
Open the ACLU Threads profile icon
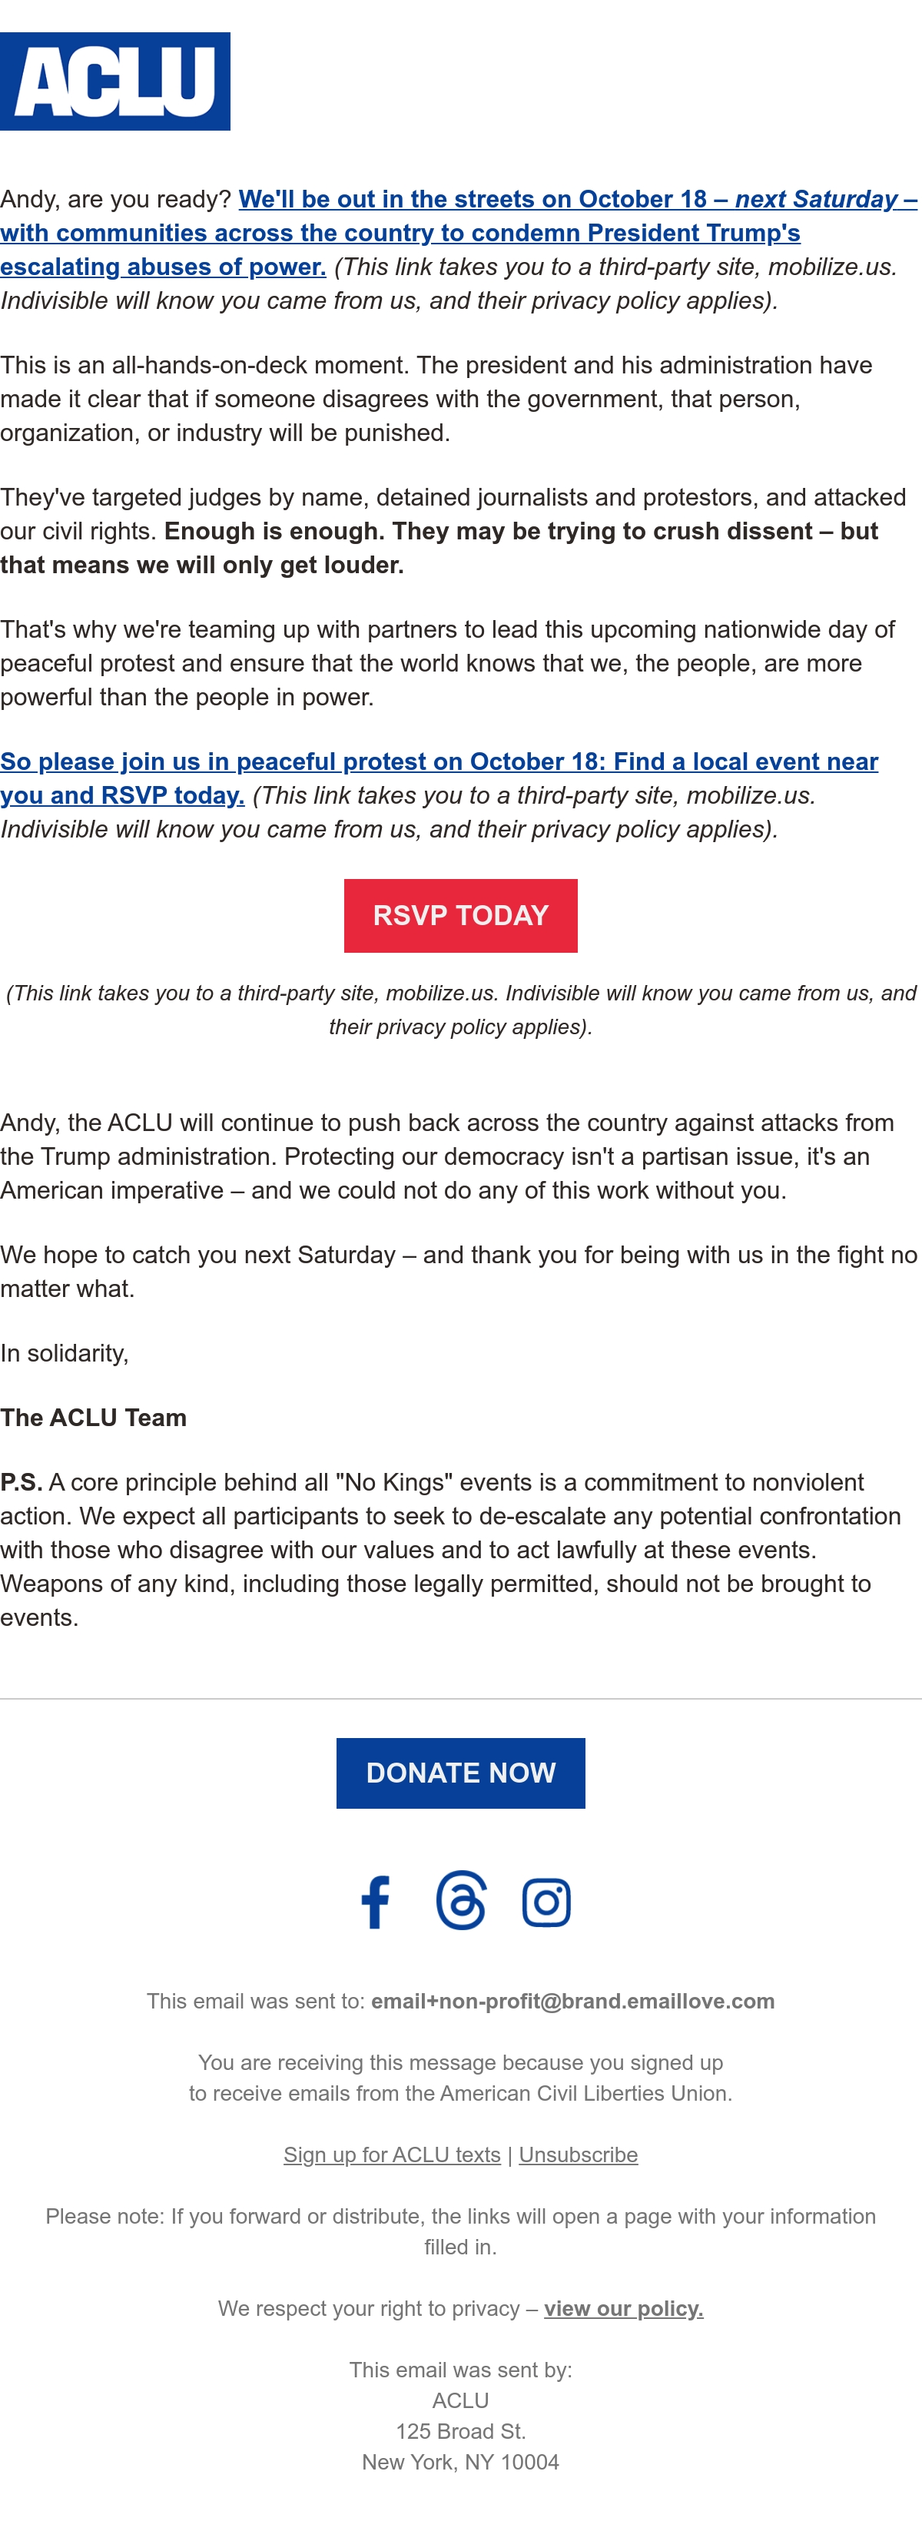pyautogui.click(x=461, y=1900)
